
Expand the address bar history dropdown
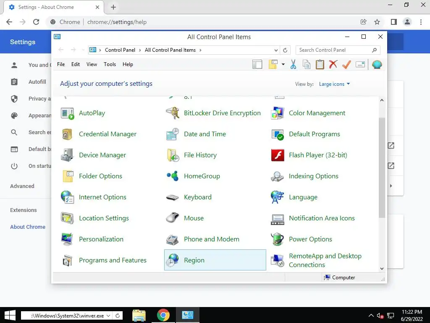coord(276,50)
